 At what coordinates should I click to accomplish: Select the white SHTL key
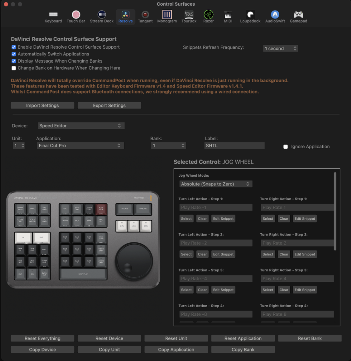[x=122, y=226]
